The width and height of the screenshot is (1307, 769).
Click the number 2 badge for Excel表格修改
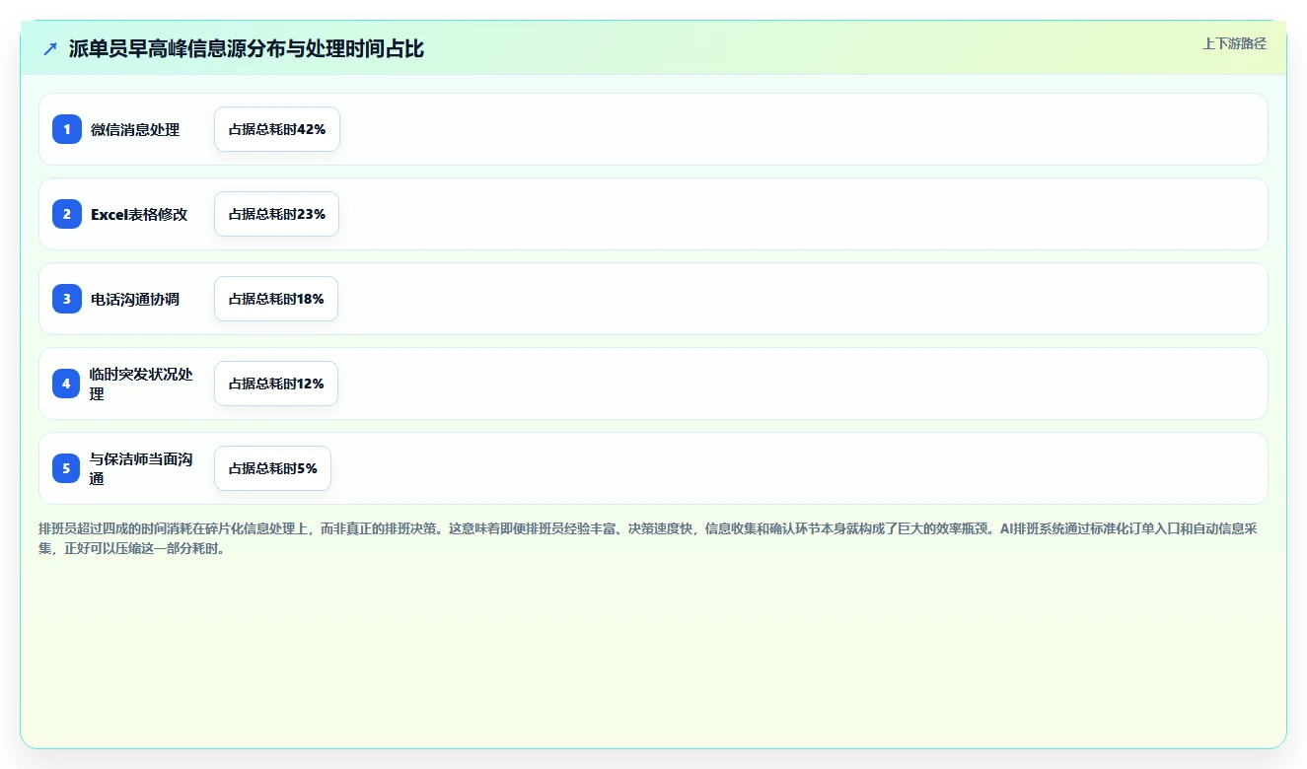click(67, 214)
